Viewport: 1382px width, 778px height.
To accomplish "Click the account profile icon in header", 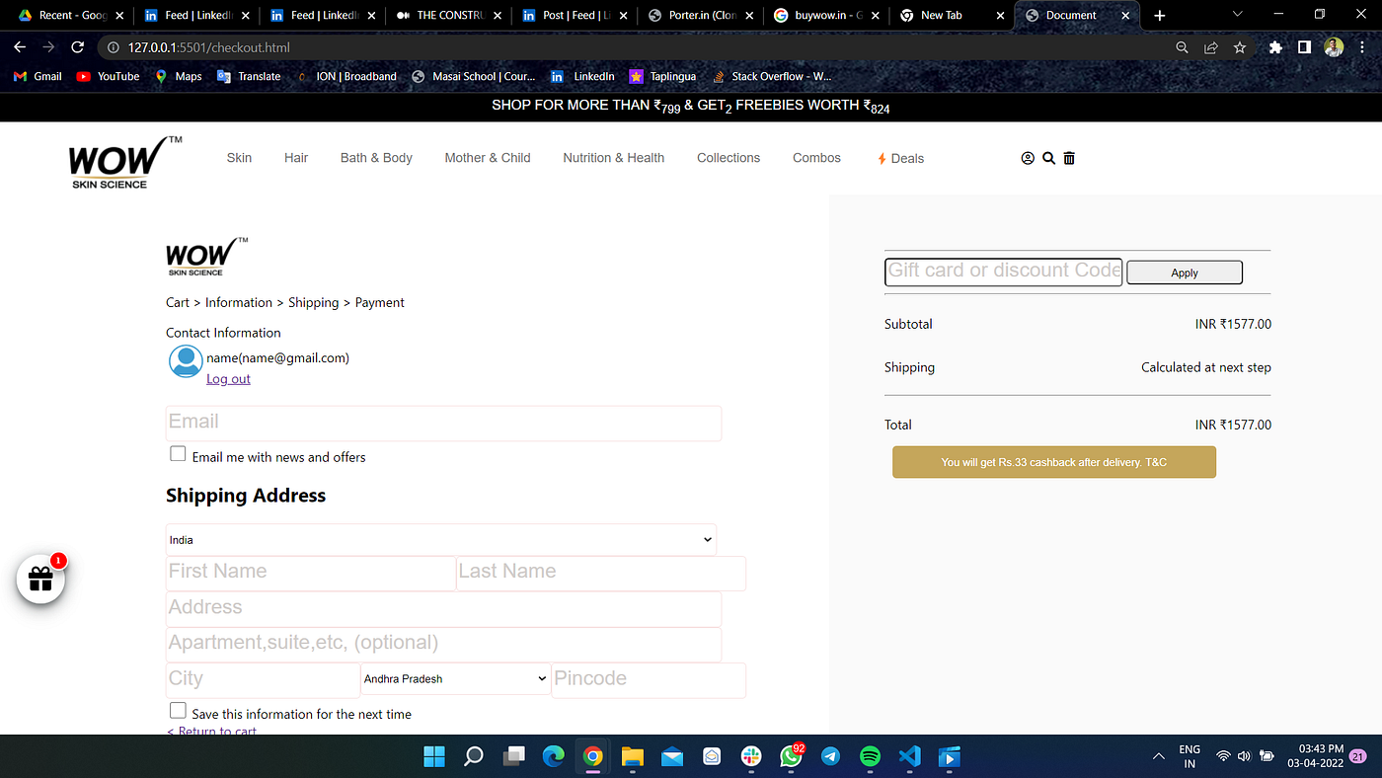I will pos(1028,158).
